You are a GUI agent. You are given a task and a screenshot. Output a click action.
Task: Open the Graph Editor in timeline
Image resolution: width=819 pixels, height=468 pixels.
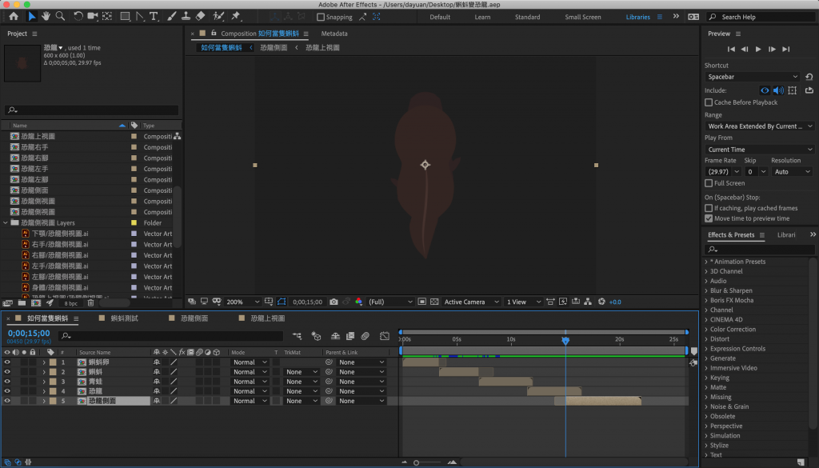[x=385, y=336]
